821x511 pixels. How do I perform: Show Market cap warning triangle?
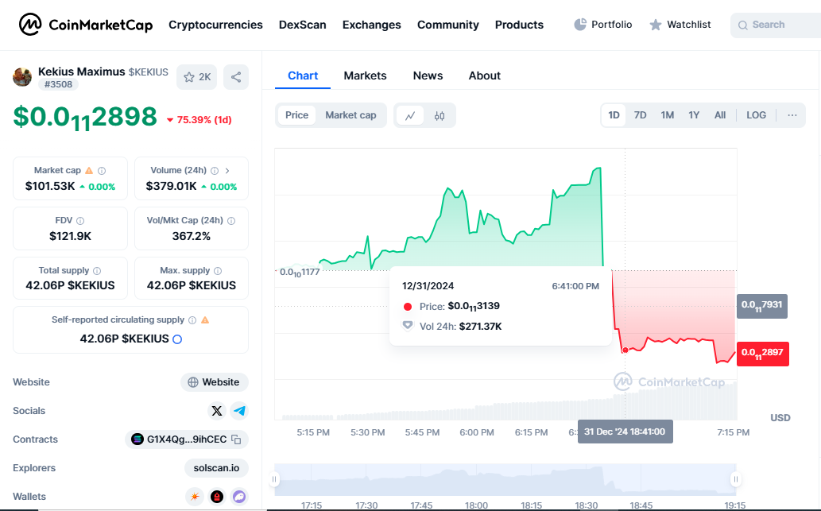click(x=89, y=171)
